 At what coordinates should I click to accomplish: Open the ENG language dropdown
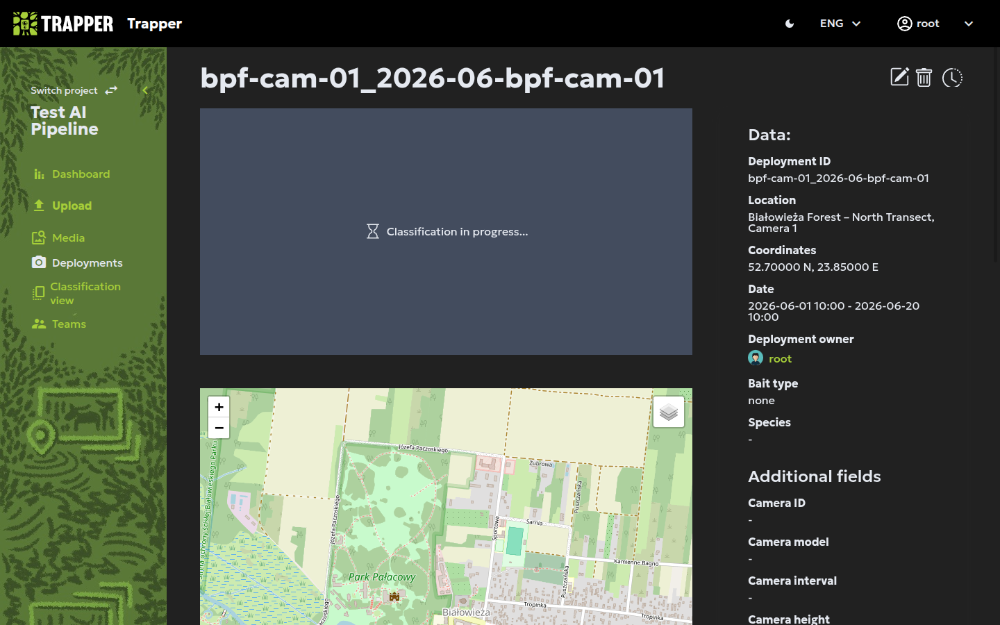[x=840, y=24]
